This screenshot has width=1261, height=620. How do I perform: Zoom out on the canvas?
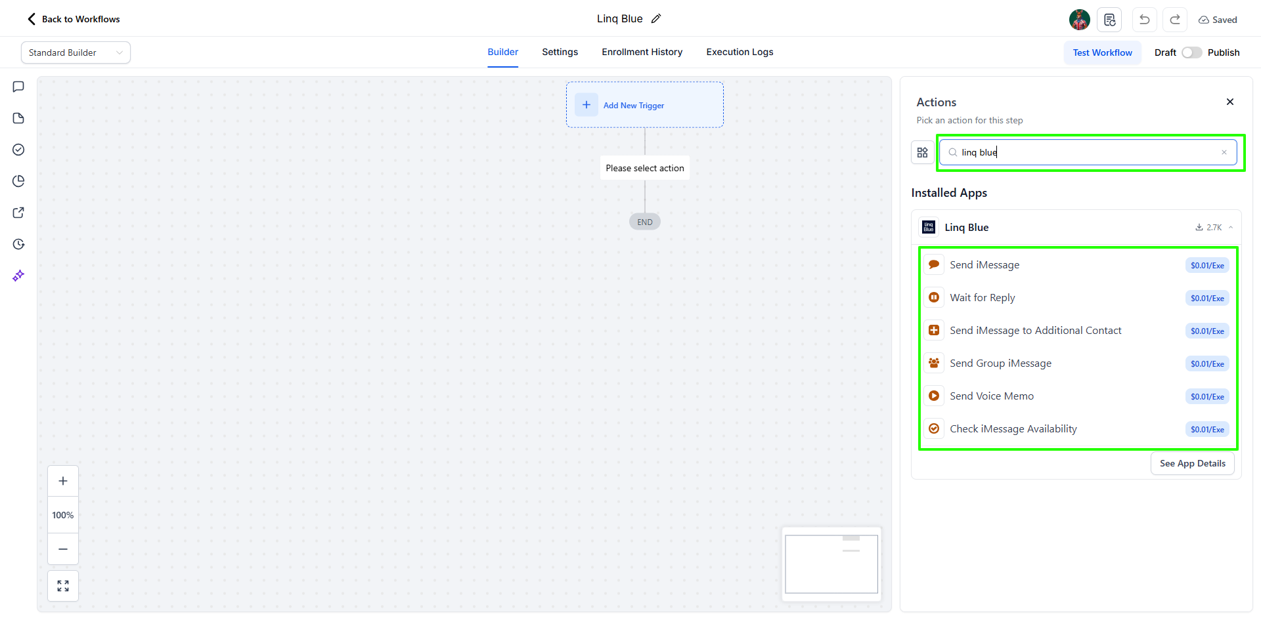tap(63, 549)
